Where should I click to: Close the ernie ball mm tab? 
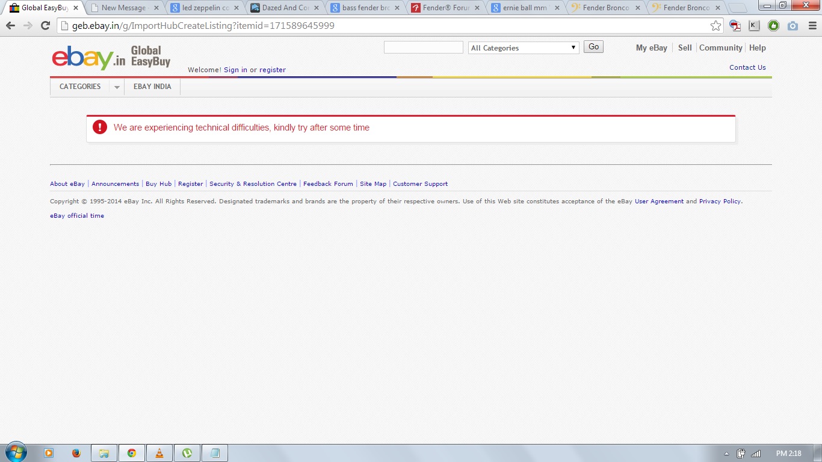pos(557,8)
